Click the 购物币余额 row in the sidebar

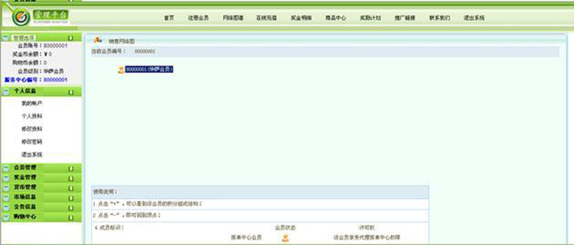point(29,63)
